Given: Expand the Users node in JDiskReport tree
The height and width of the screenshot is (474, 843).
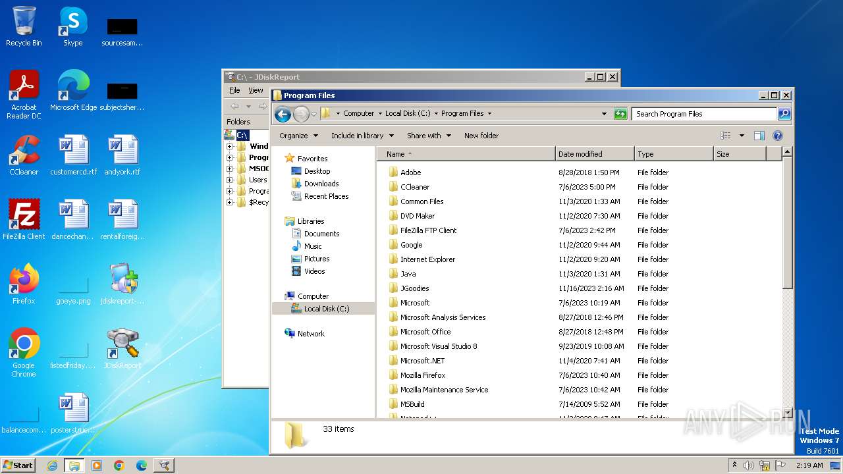Looking at the screenshot, I should point(229,180).
